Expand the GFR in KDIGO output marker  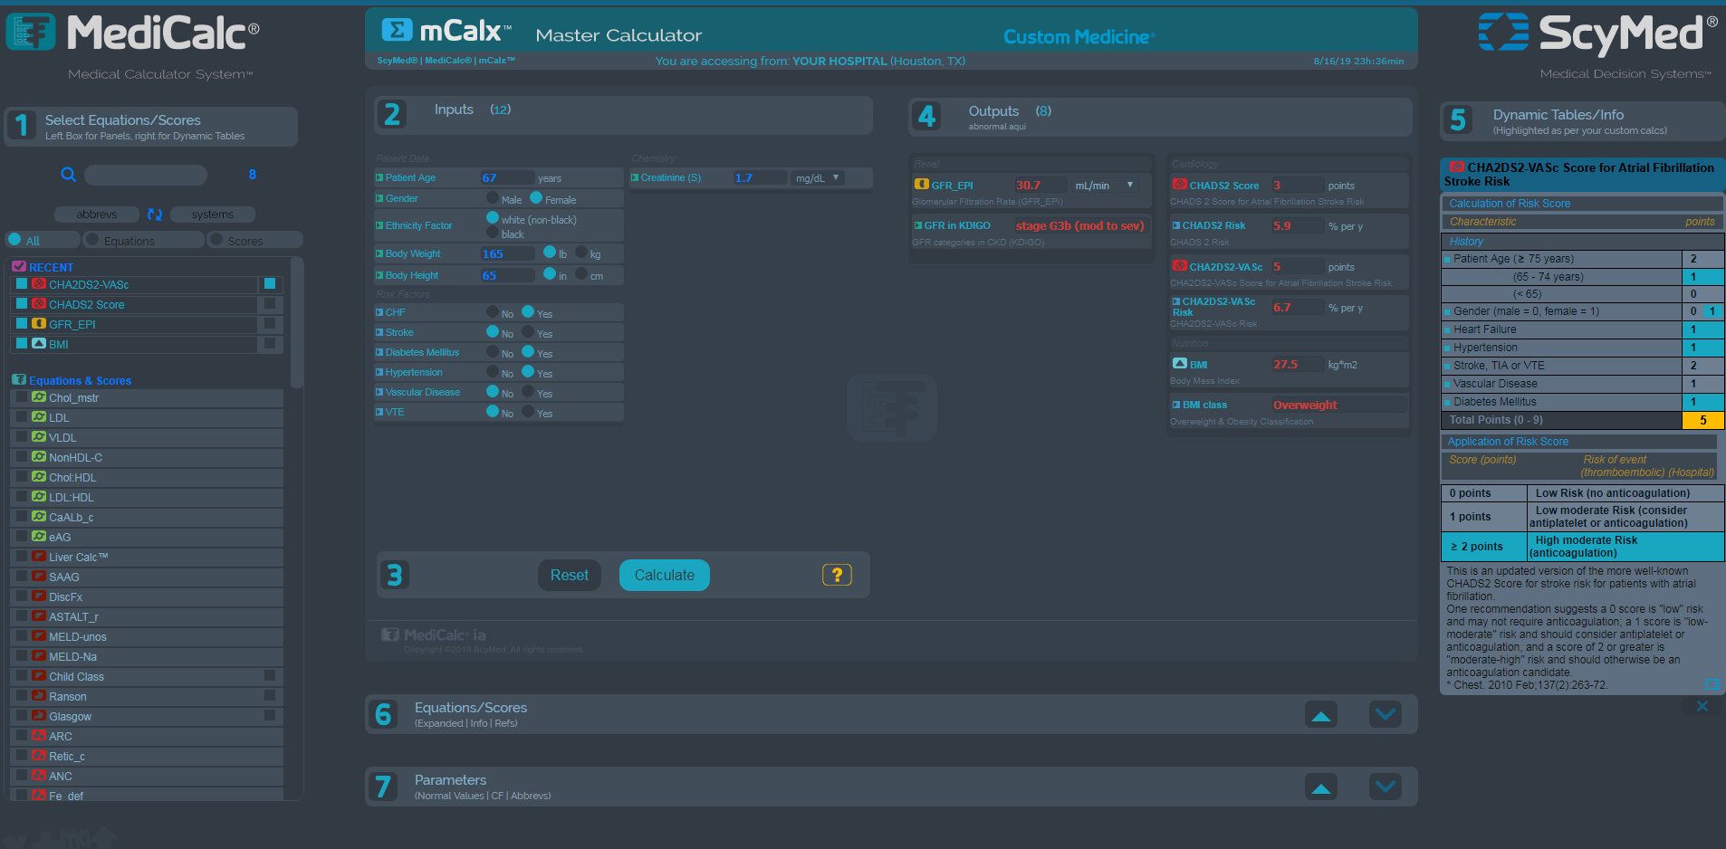pos(918,226)
